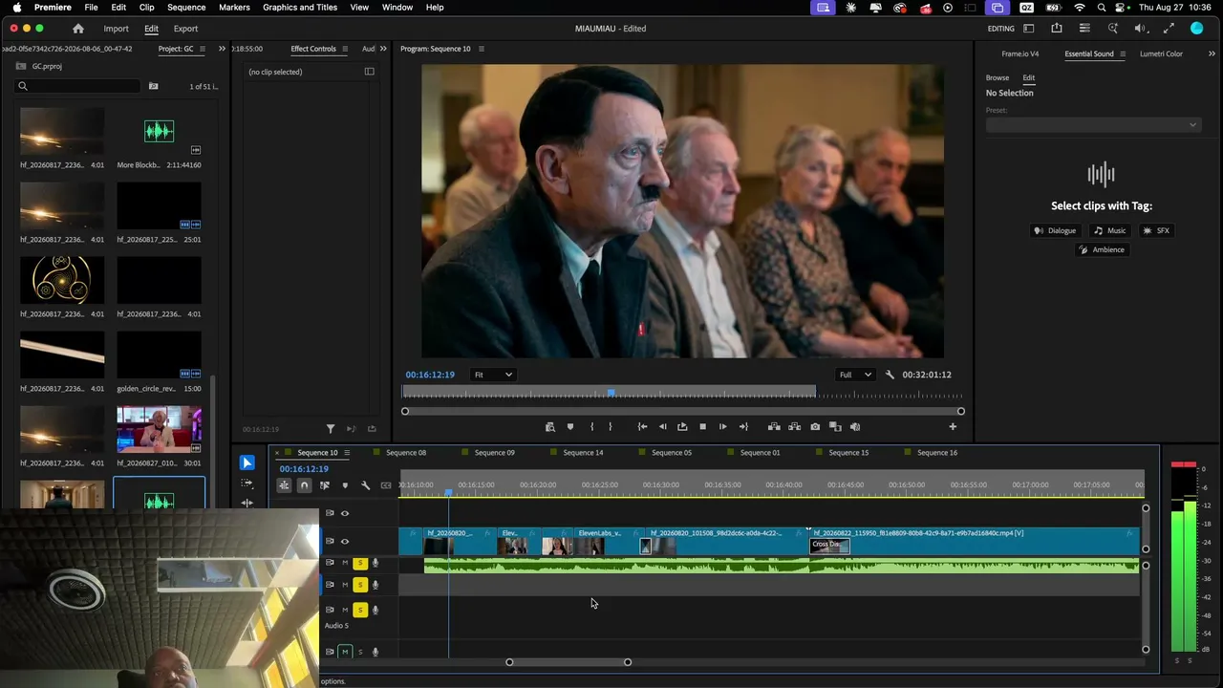Screen dimensions: 1223x688
Task: Open the Essential Sound Preset dropdown
Action: point(1092,125)
